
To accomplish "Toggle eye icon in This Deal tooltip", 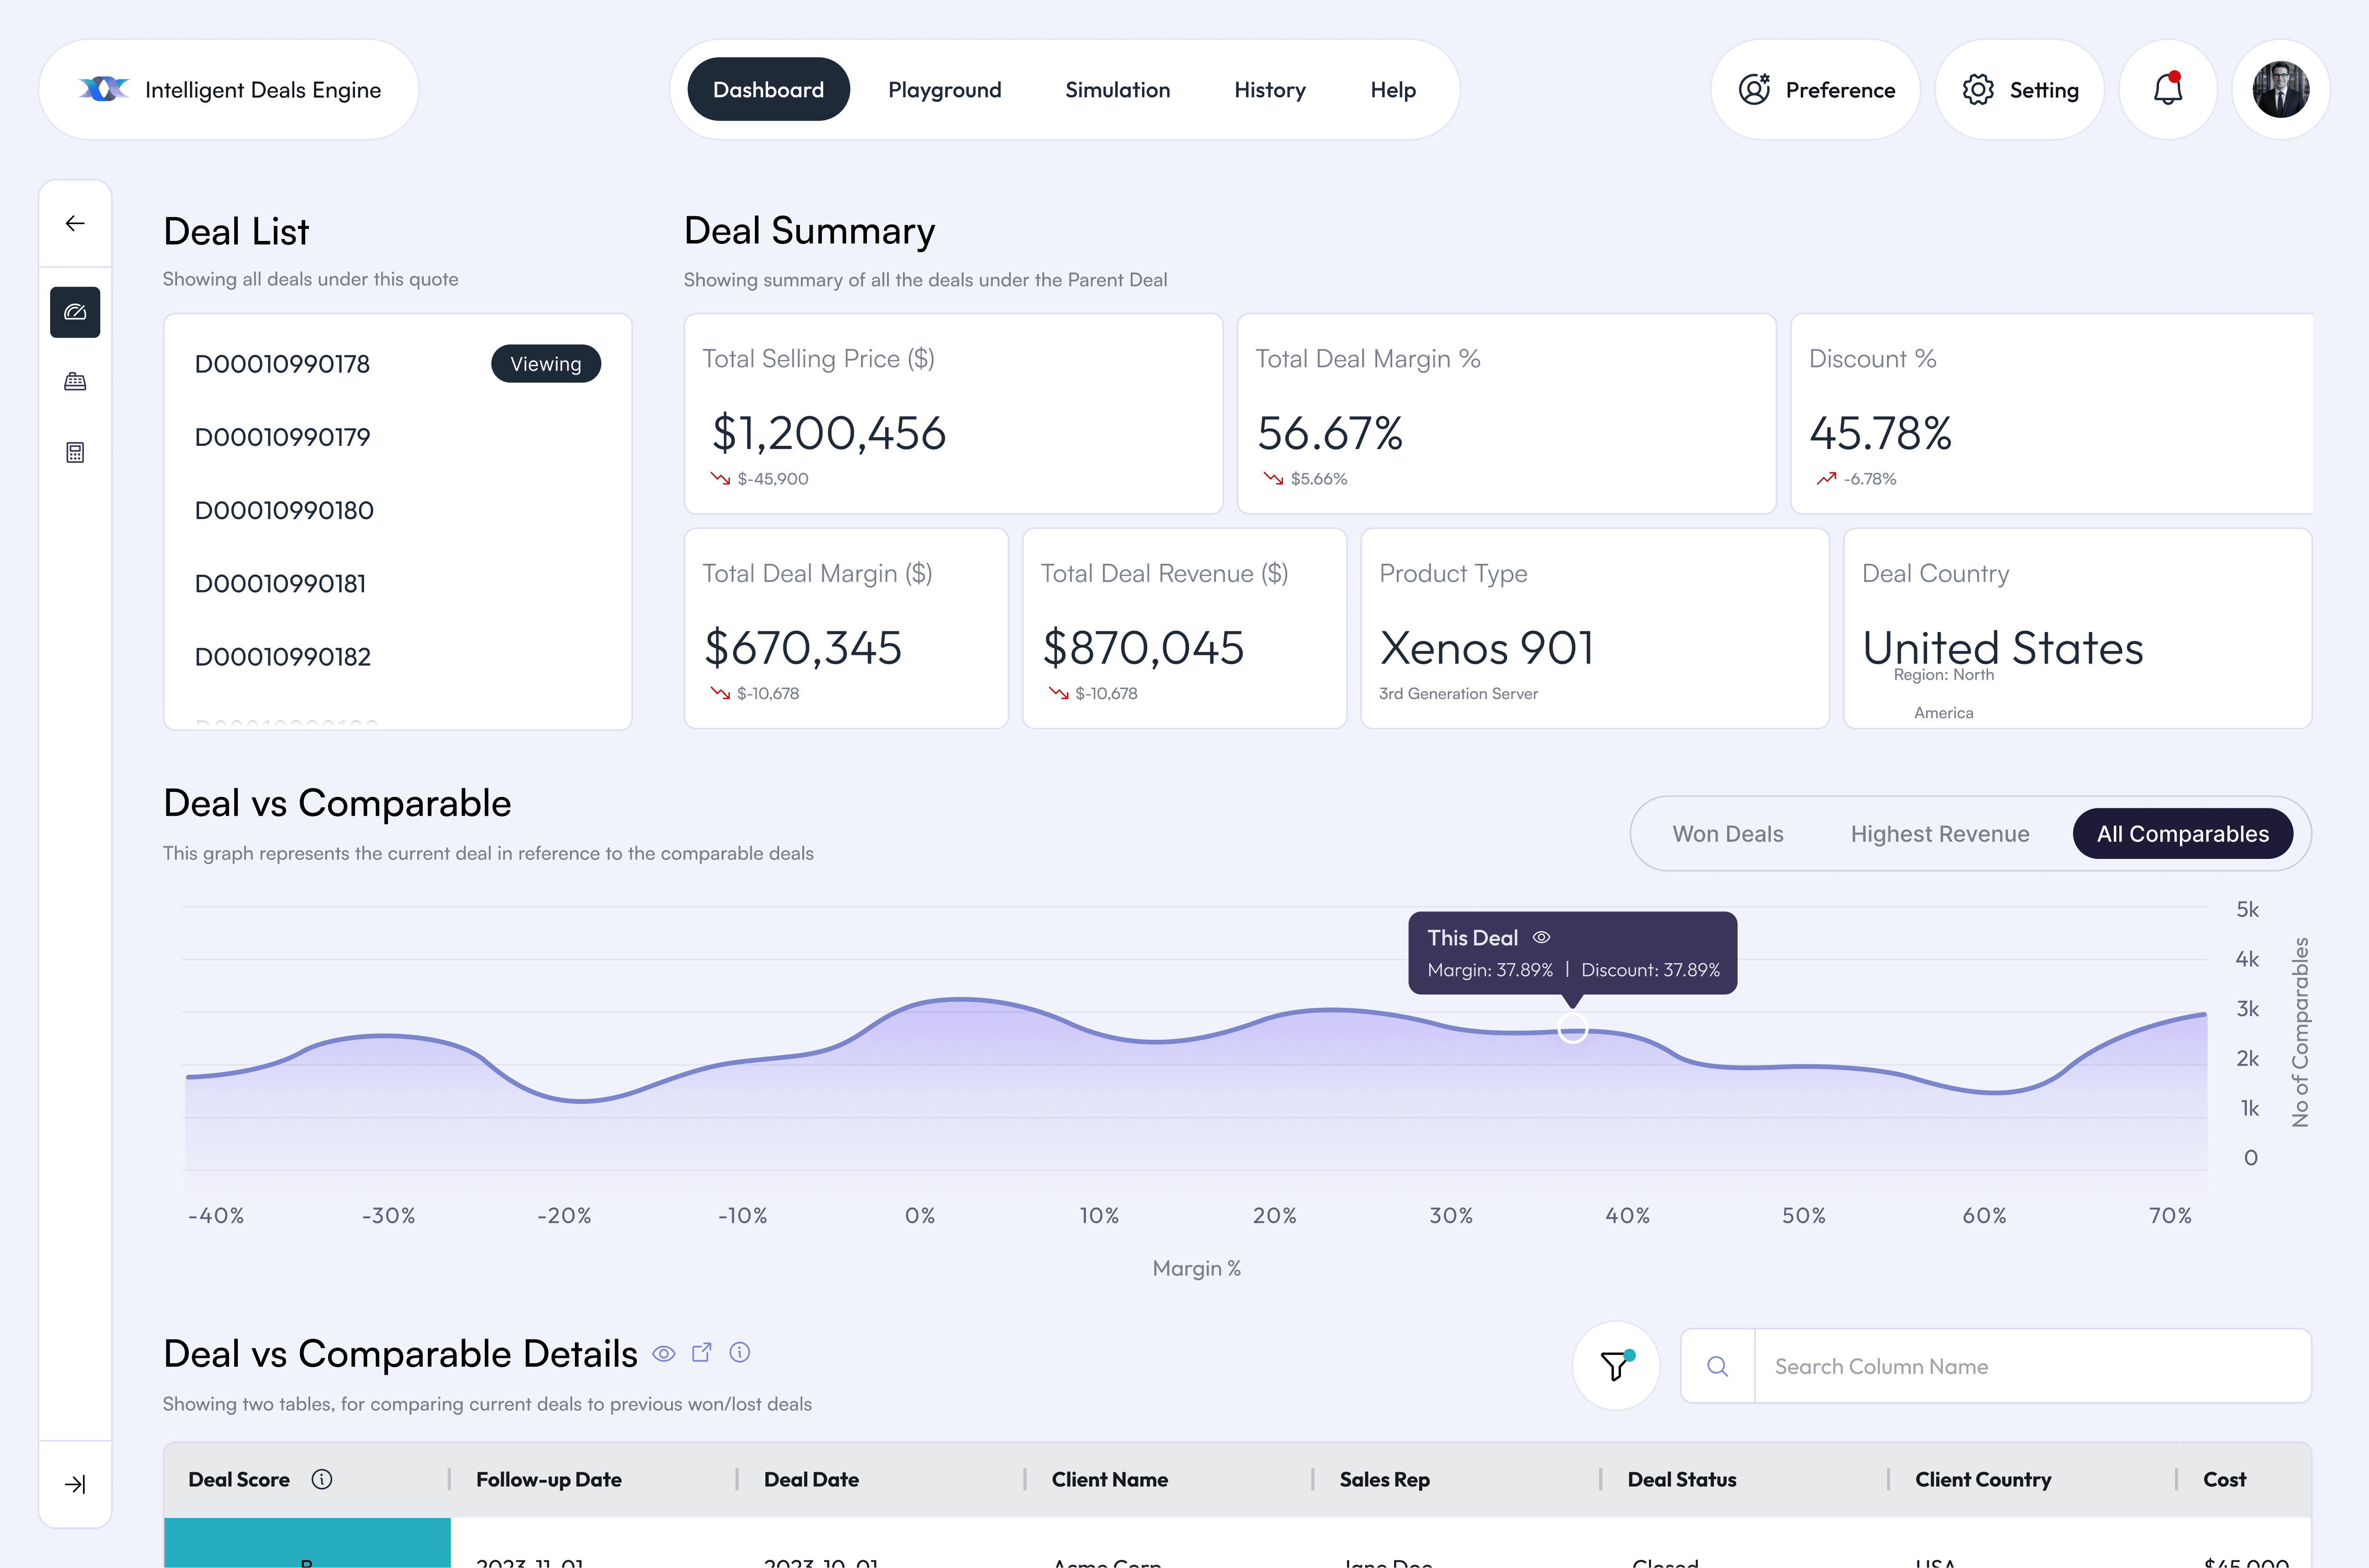I will tap(1542, 937).
